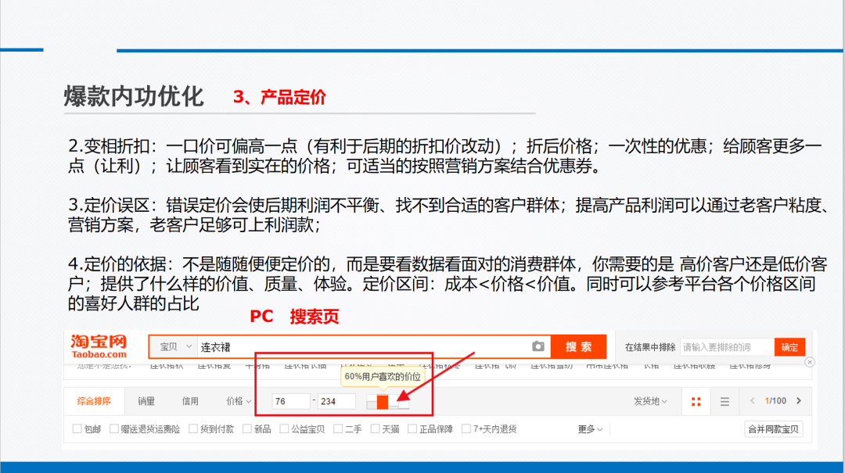Switch to grid view icon
The image size is (845, 473).
click(x=696, y=401)
